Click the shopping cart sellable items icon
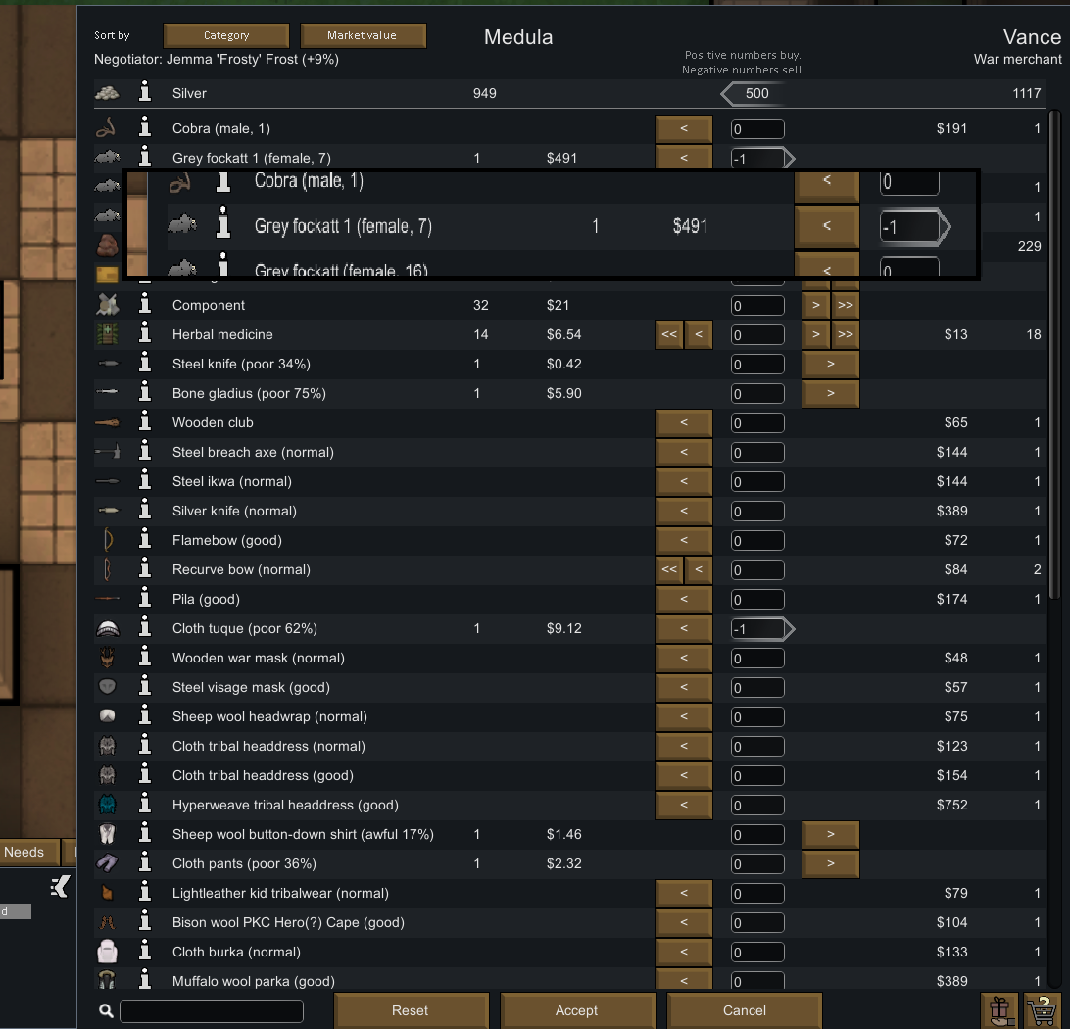 [1044, 1010]
